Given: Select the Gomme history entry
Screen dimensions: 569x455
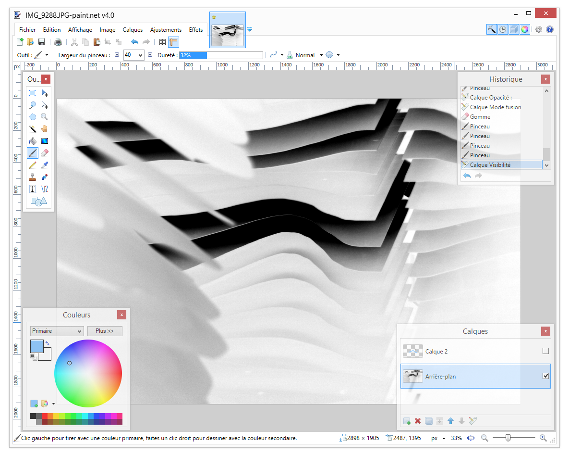Looking at the screenshot, I should click(x=480, y=117).
